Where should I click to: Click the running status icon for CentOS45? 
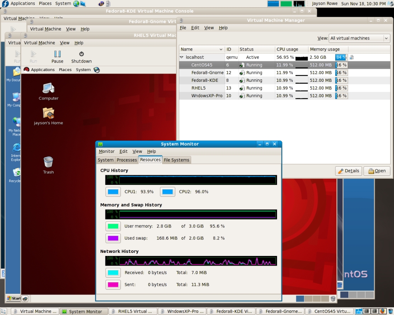[x=242, y=65]
